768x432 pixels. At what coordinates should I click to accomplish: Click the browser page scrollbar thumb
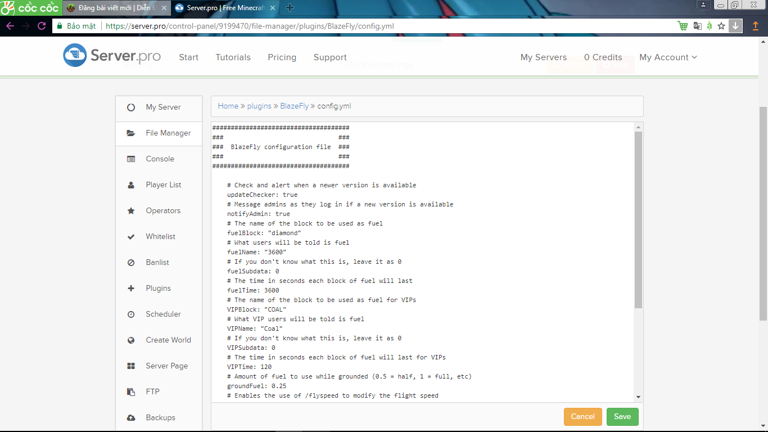[763, 214]
